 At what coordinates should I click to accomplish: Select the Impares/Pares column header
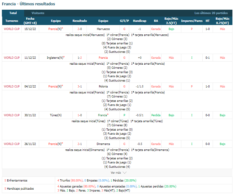coord(192,21)
